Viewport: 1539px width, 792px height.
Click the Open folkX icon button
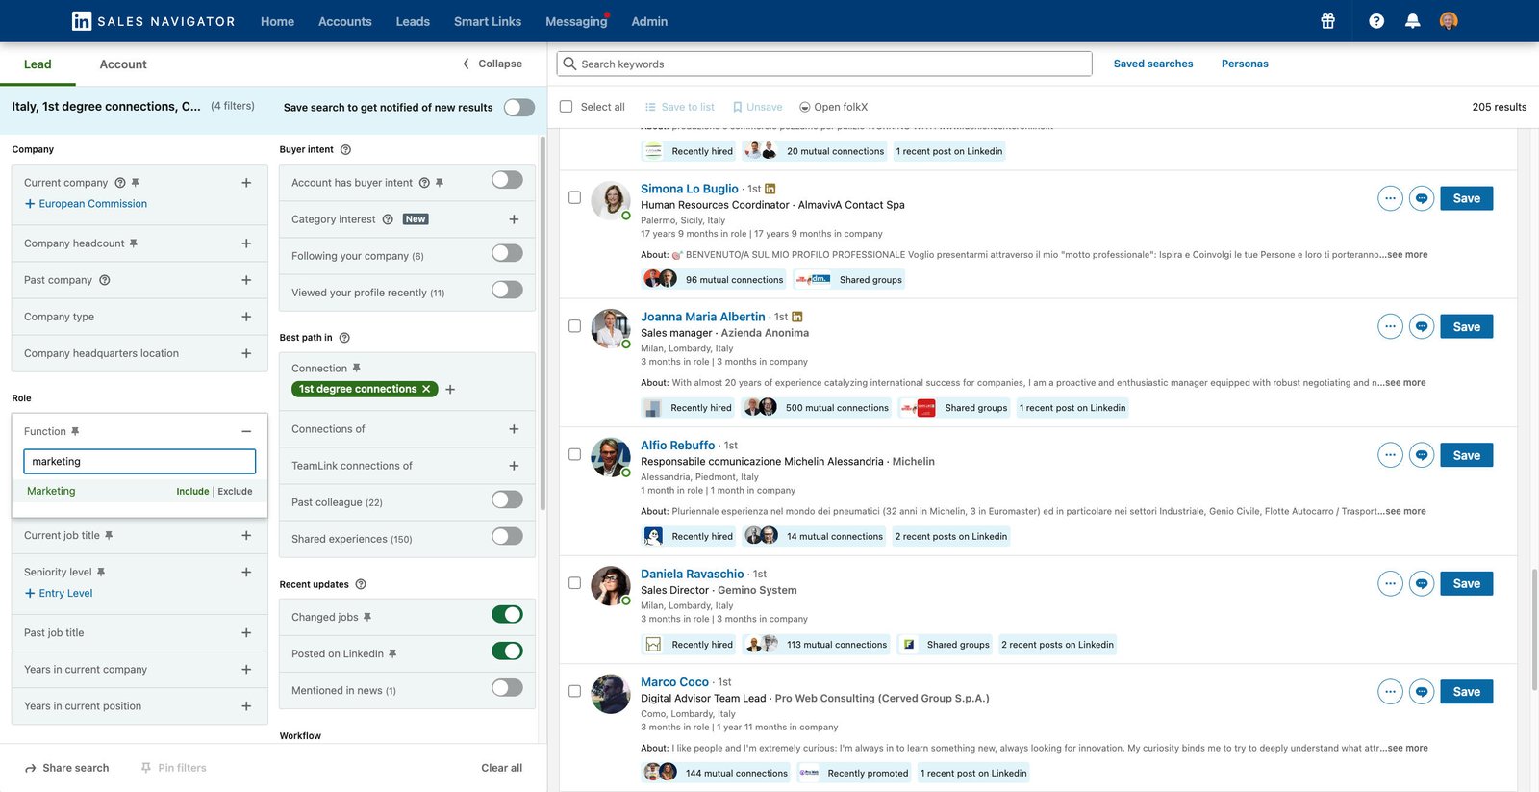tap(833, 107)
